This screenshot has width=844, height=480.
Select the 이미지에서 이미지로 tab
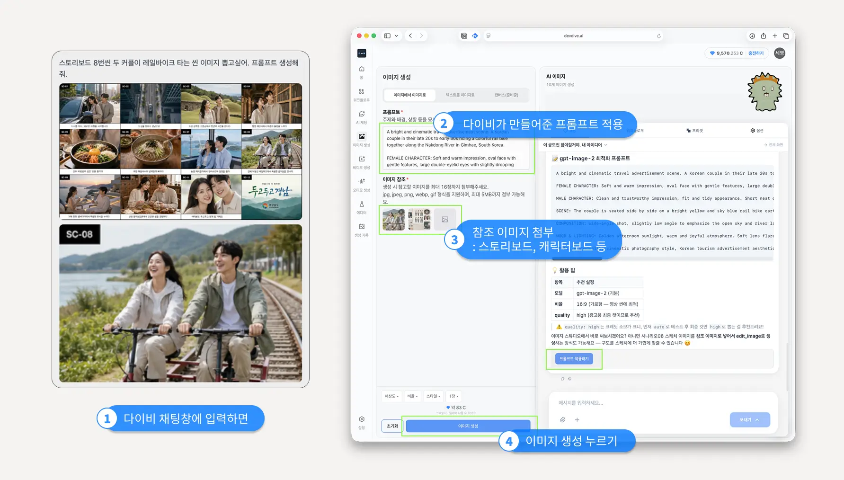[x=410, y=95]
